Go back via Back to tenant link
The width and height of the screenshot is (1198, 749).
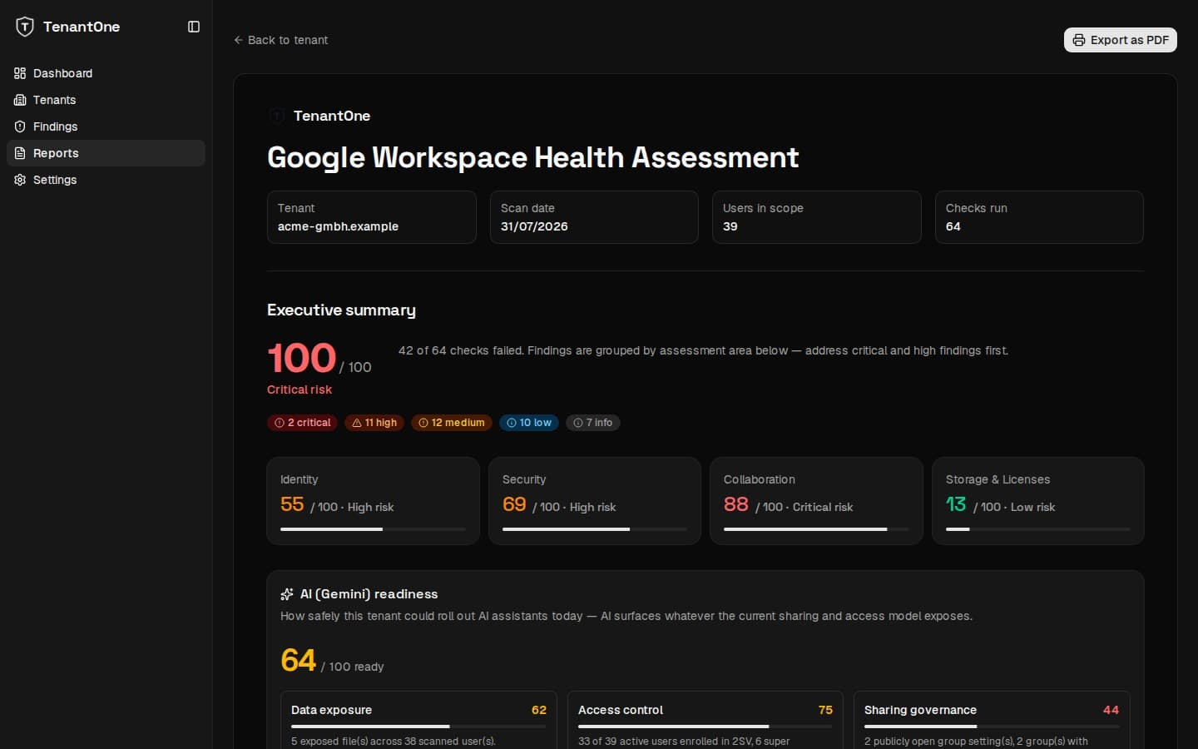point(281,40)
